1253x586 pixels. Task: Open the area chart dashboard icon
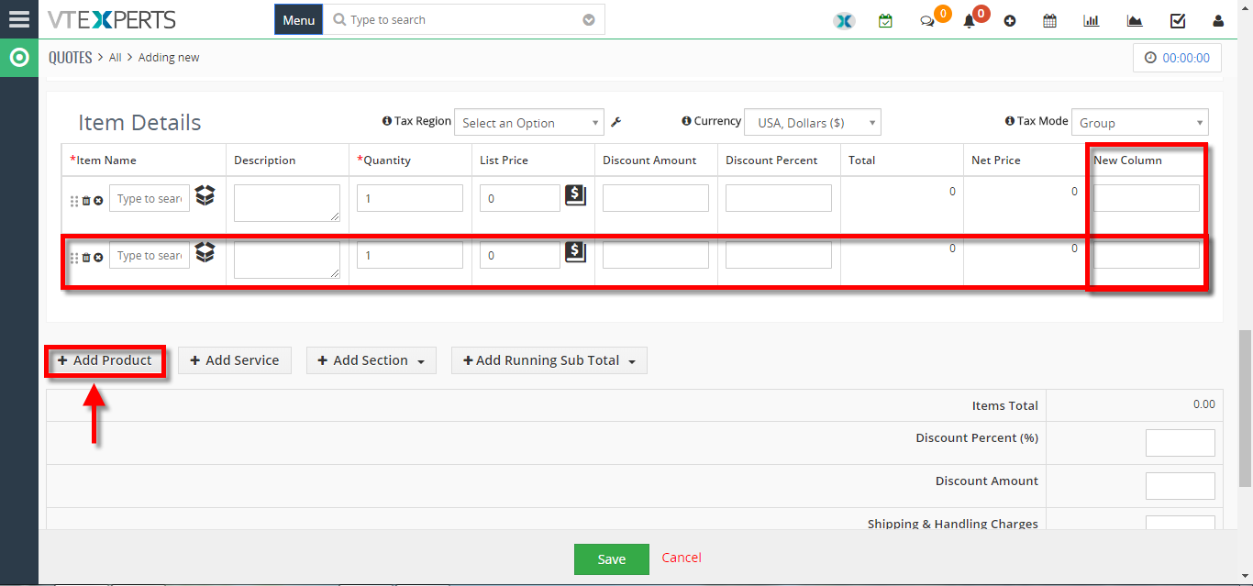click(1135, 20)
